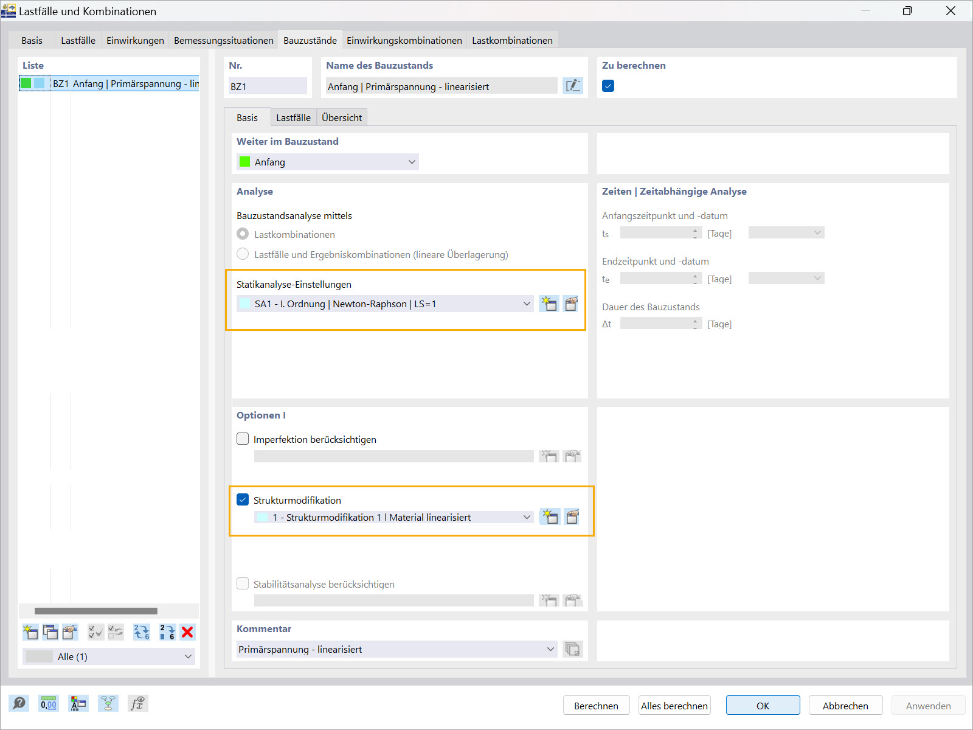973x730 pixels.
Task: Click the Name des Bauzustands text field
Action: coord(441,86)
